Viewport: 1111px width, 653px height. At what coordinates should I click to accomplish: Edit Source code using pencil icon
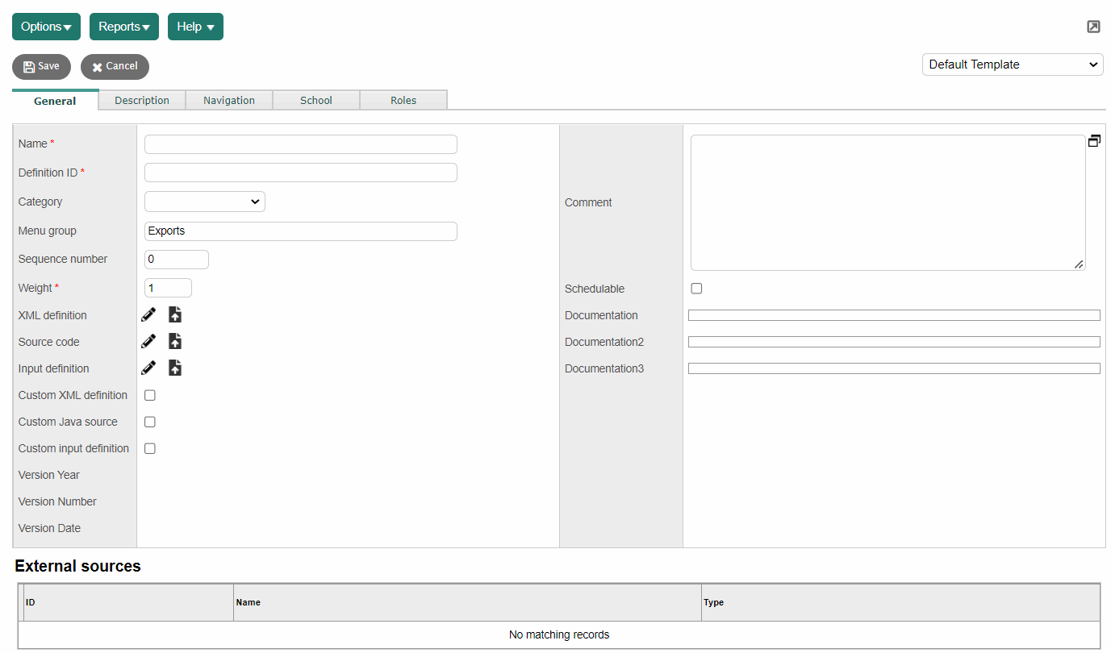148,342
